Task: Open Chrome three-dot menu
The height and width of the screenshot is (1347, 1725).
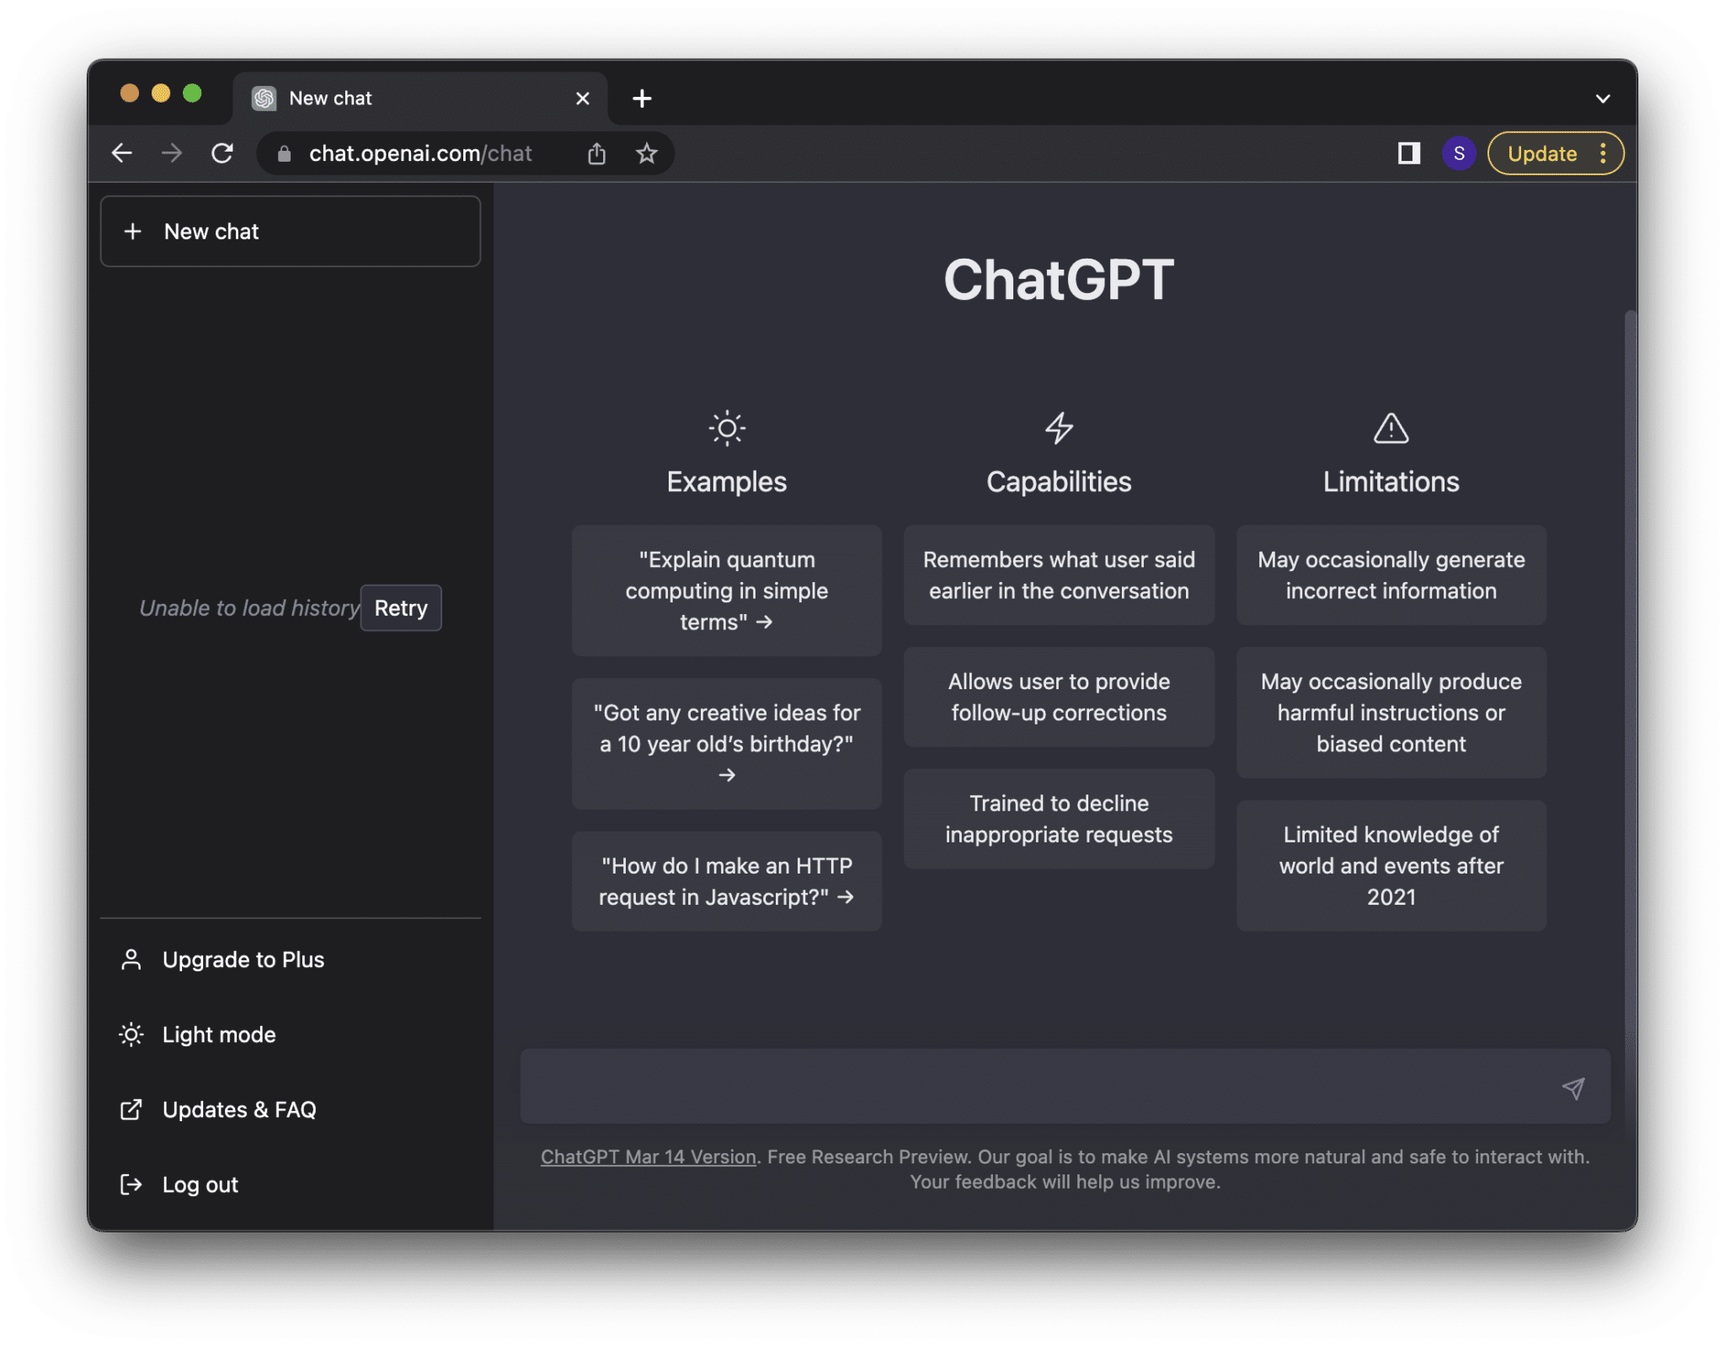Action: pyautogui.click(x=1603, y=153)
